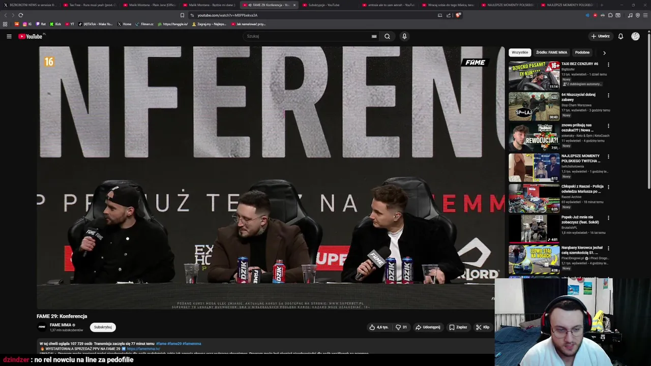Open the FAME MMA channel avatar

point(42,327)
